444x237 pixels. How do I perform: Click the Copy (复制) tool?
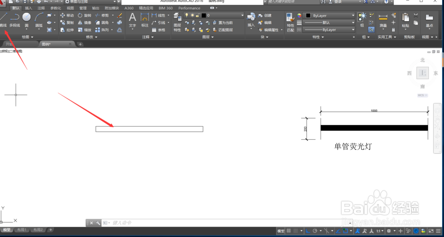(x=67, y=22)
